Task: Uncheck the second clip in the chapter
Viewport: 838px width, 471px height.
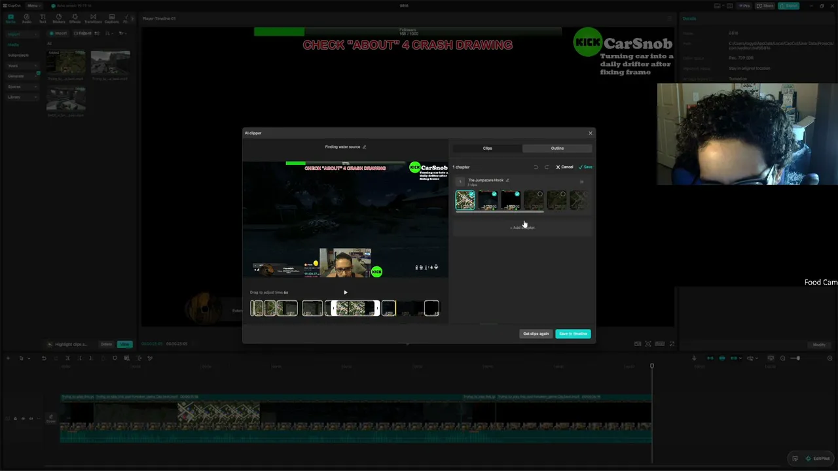Action: point(494,194)
